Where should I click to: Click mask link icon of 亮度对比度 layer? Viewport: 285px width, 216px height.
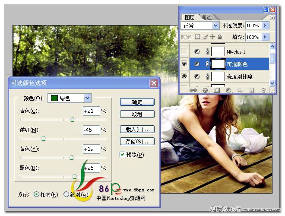[207, 76]
